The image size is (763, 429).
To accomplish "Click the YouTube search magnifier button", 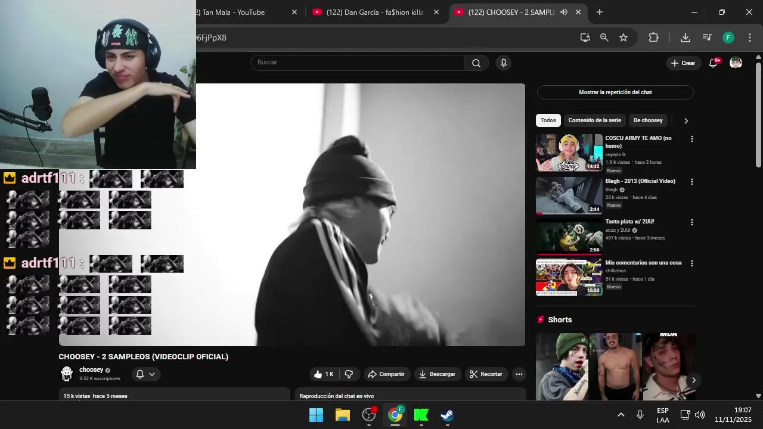I will (x=476, y=63).
